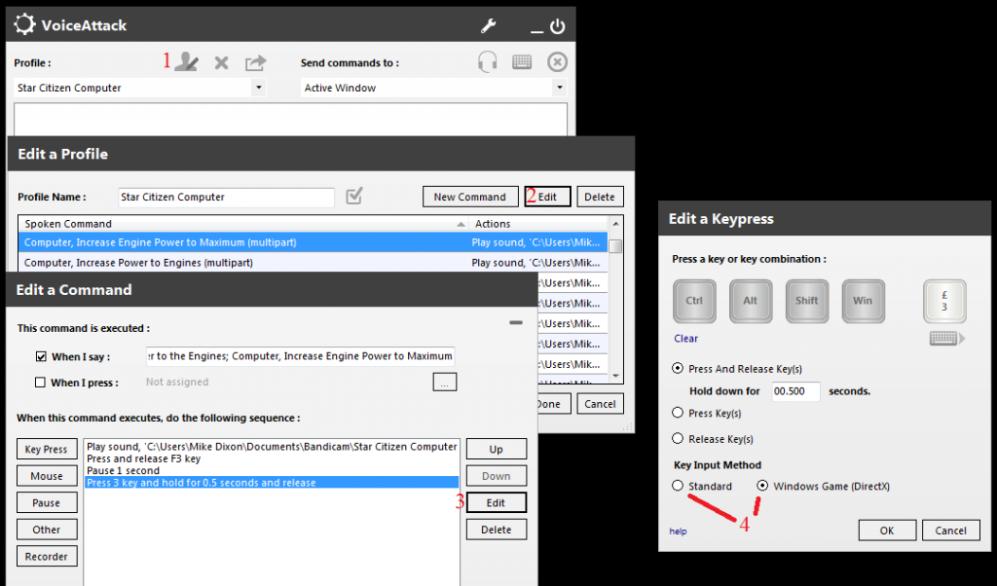Toggle keyboard shortcuts icon in VoiceAttack
997x586 pixels.
click(x=522, y=61)
